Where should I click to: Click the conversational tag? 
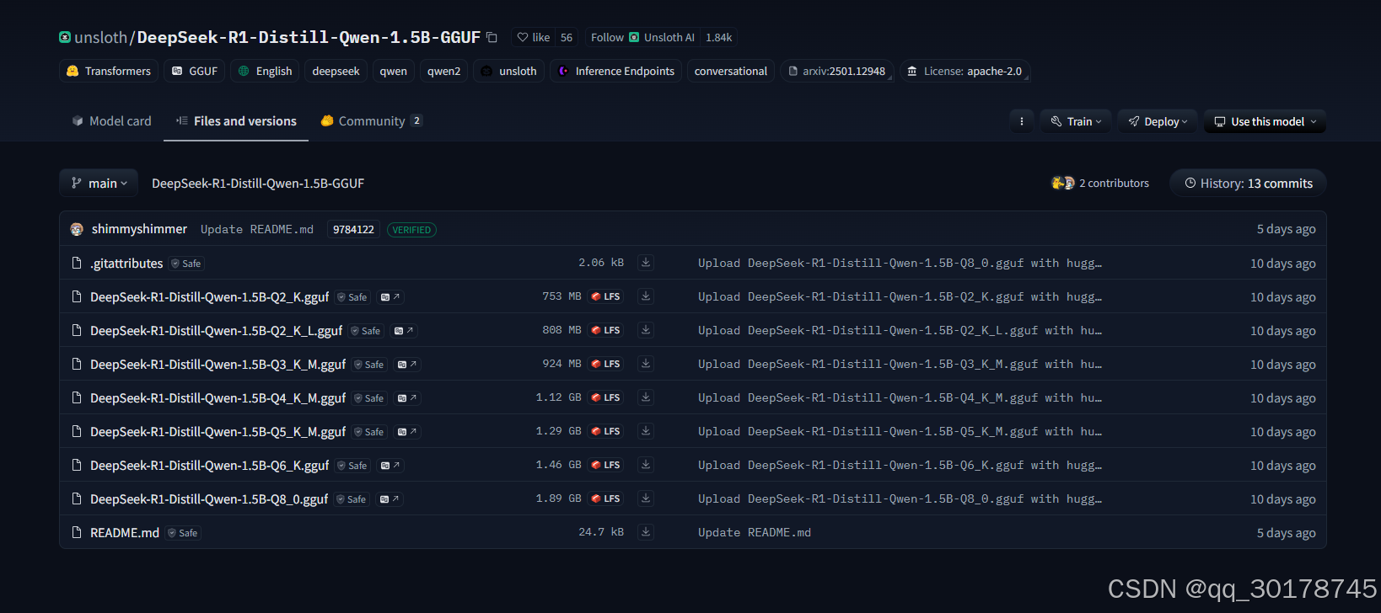click(730, 71)
